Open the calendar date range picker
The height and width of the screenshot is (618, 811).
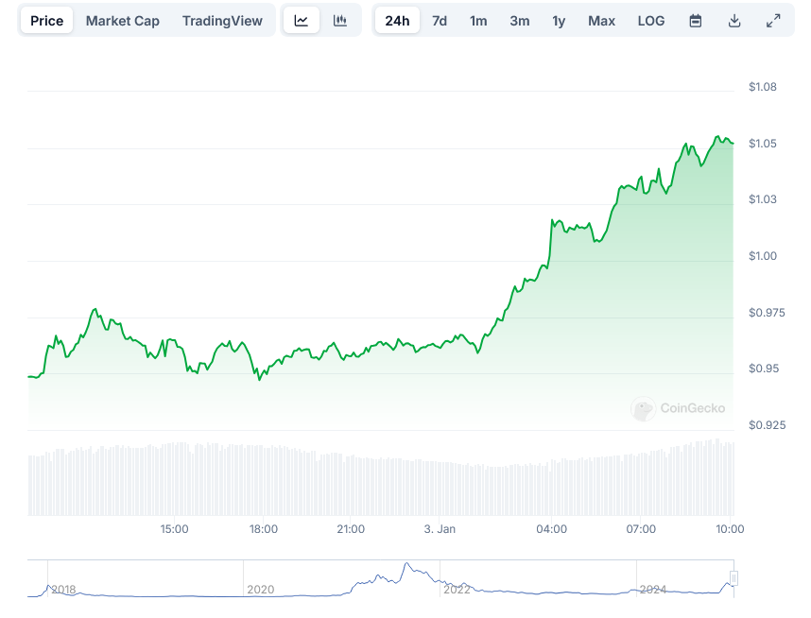pyautogui.click(x=696, y=21)
